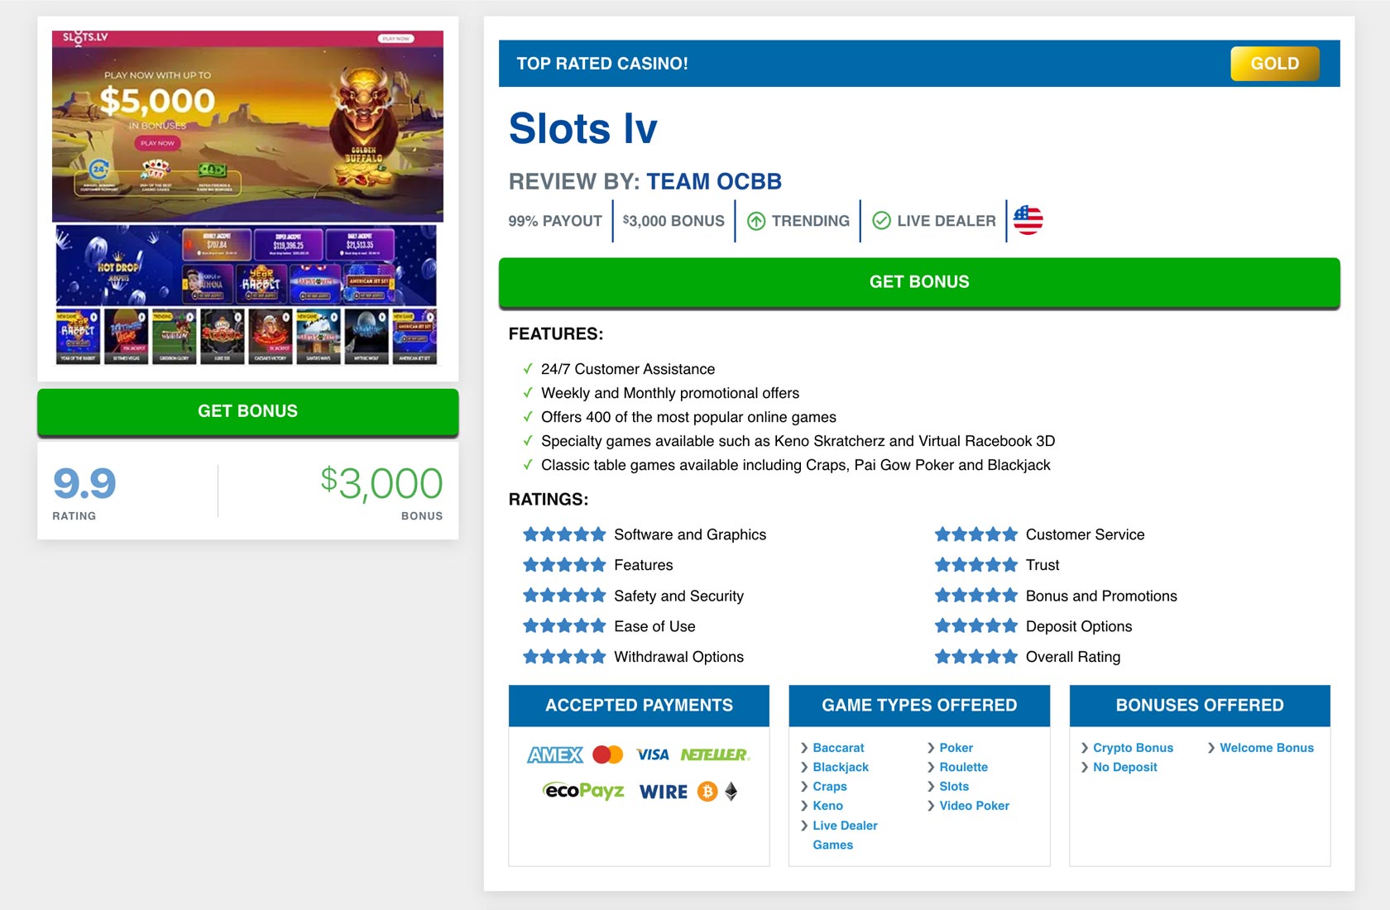The height and width of the screenshot is (910, 1390).
Task: Click the Safety and Security star rating
Action: click(564, 596)
